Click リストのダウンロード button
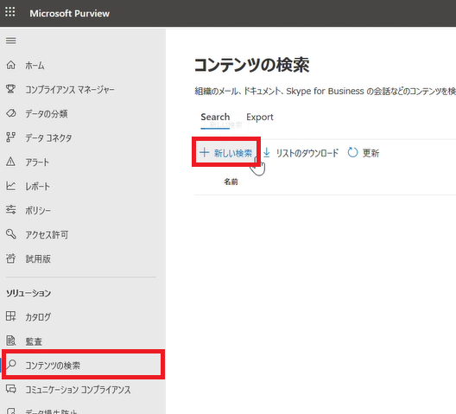 (x=301, y=153)
